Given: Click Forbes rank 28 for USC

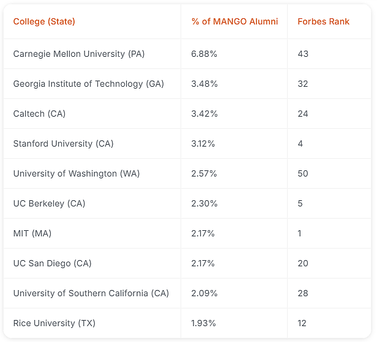Looking at the screenshot, I should coord(303,293).
